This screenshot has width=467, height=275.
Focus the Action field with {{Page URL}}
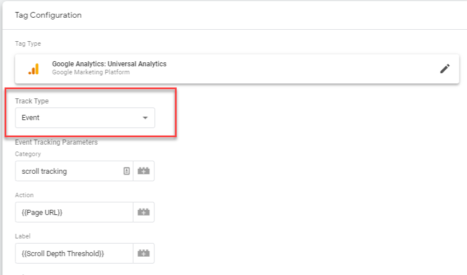74,212
